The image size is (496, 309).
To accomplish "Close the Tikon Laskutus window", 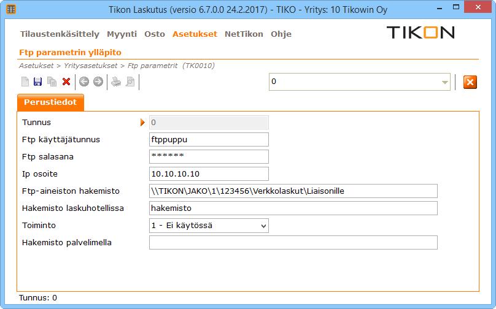I will click(x=478, y=7).
